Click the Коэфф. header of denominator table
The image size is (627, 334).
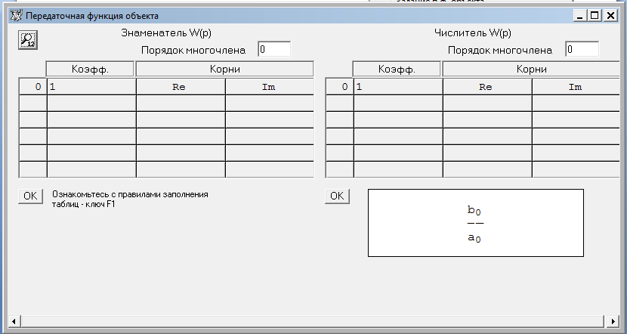pyautogui.click(x=90, y=69)
